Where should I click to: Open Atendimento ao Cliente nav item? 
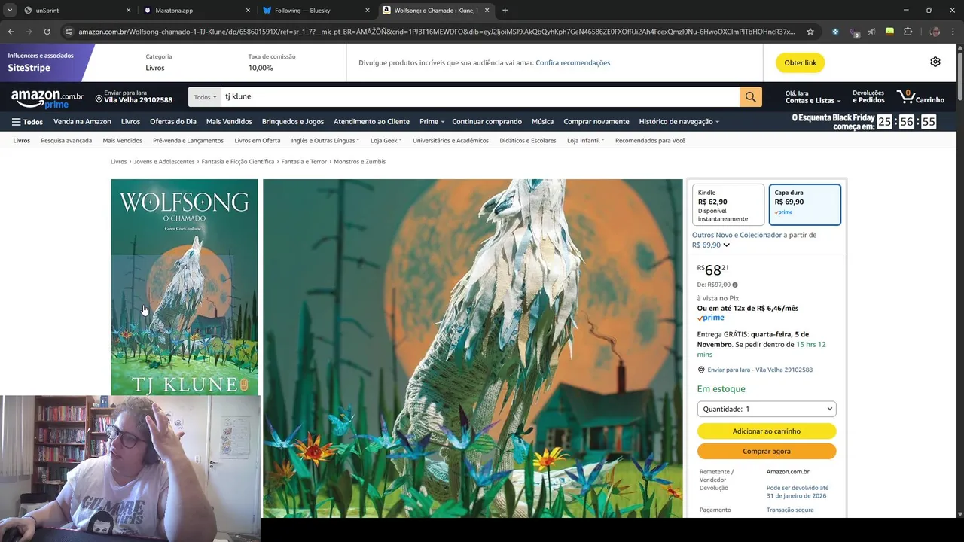click(x=371, y=121)
